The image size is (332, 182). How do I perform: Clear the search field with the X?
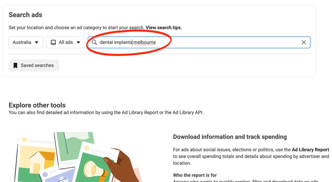coord(303,42)
